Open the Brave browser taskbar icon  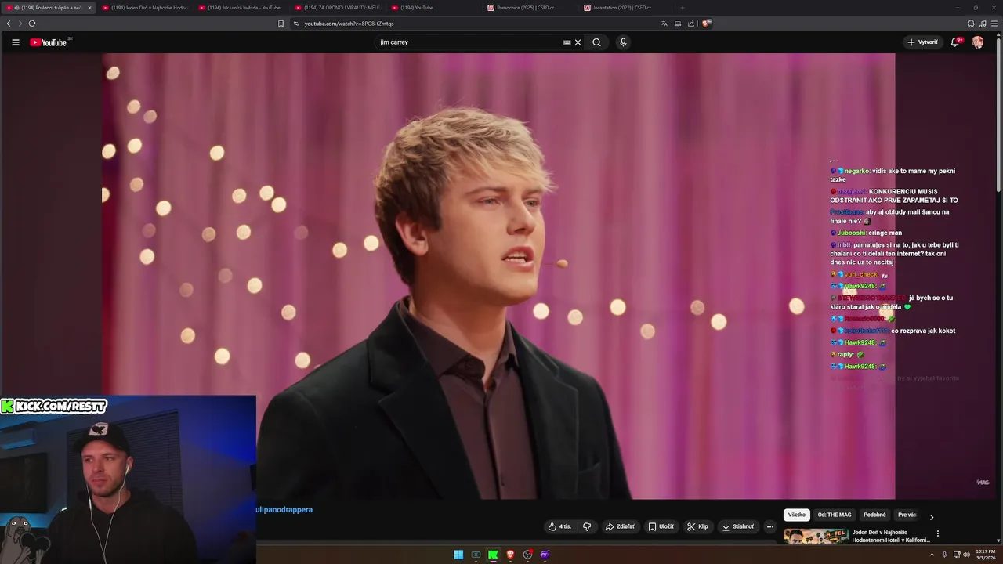[x=510, y=555]
